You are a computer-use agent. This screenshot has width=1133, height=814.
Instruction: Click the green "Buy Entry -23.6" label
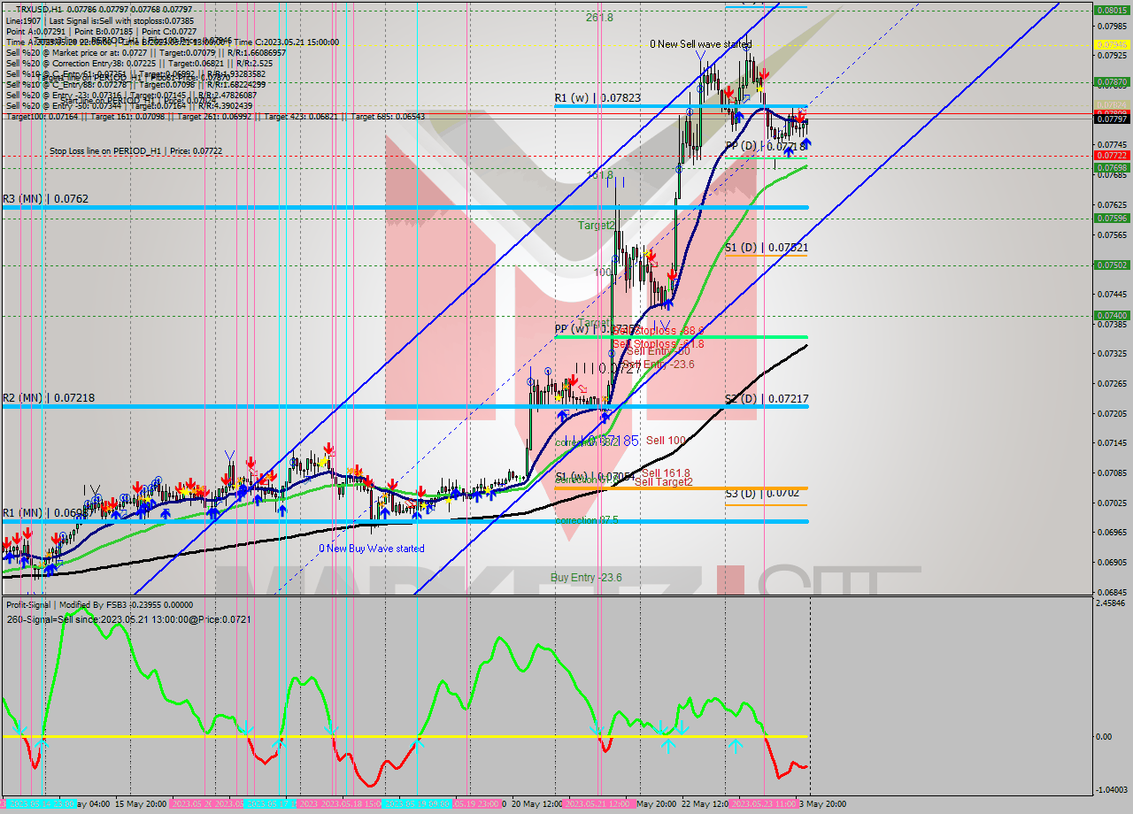(x=584, y=576)
